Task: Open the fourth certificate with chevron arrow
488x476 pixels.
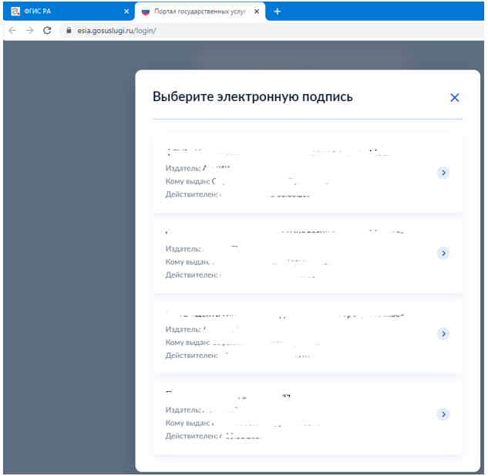Action: coord(443,414)
